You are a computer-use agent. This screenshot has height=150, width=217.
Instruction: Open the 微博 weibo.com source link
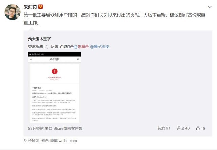coord(63,141)
